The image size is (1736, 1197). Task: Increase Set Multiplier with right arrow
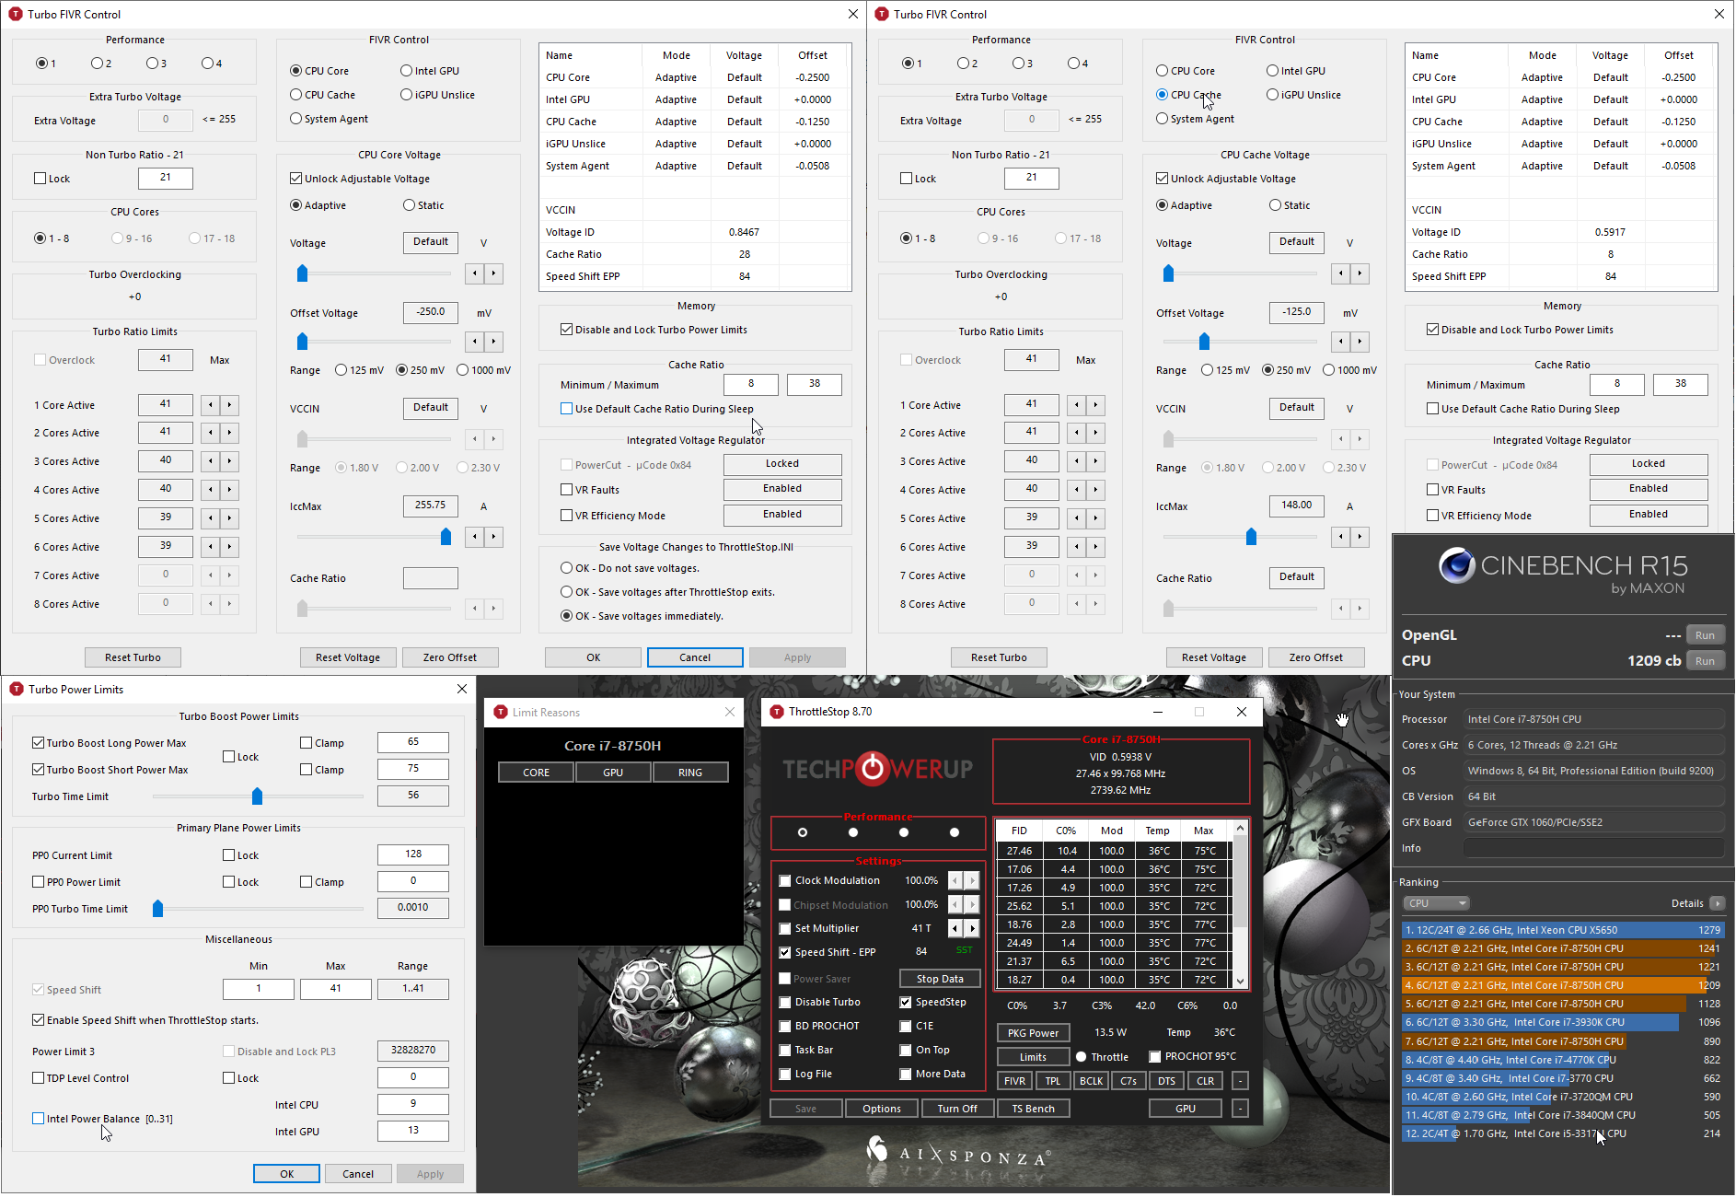pyautogui.click(x=972, y=928)
